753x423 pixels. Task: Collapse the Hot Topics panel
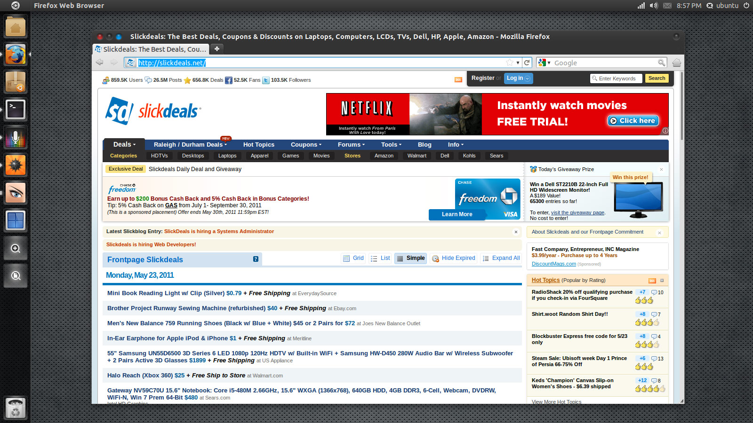point(662,281)
